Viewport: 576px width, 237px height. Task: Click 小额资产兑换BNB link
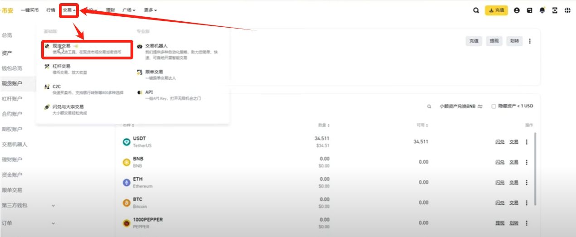click(x=461, y=106)
